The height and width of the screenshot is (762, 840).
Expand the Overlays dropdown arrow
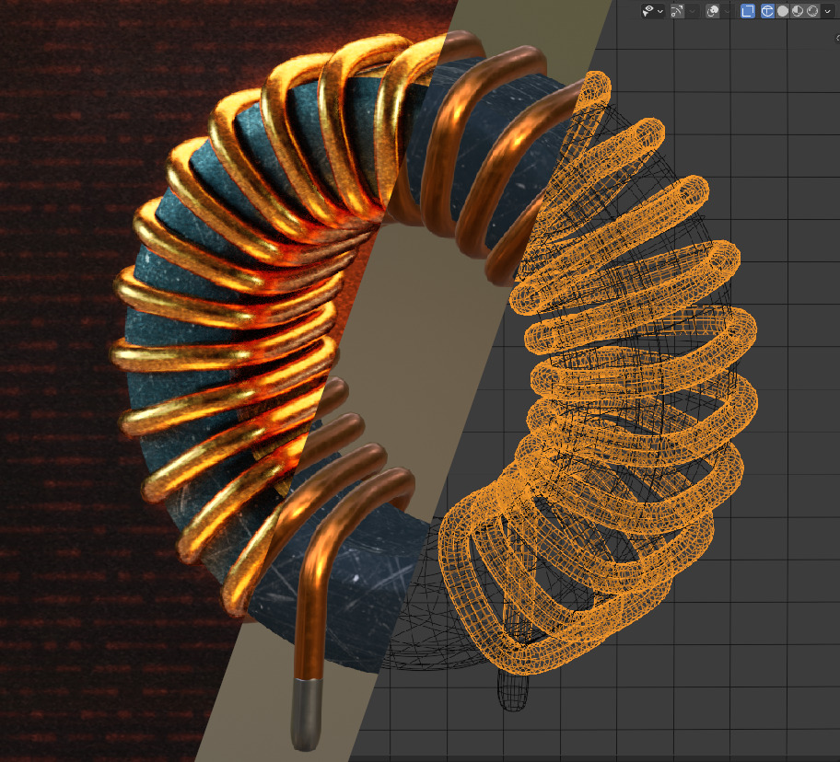tap(727, 11)
